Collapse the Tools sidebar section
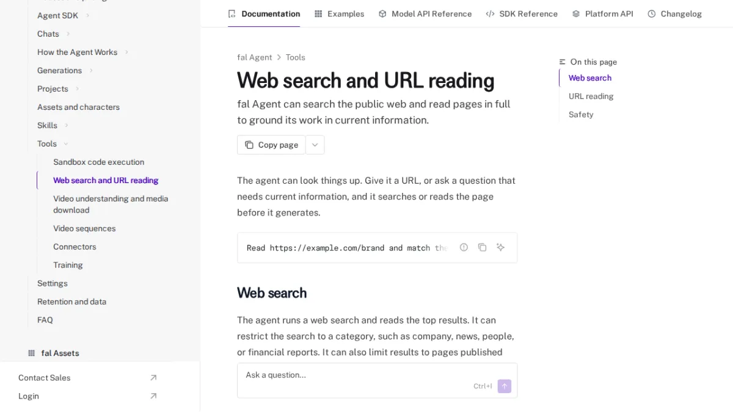This screenshot has width=733, height=412. click(x=66, y=143)
